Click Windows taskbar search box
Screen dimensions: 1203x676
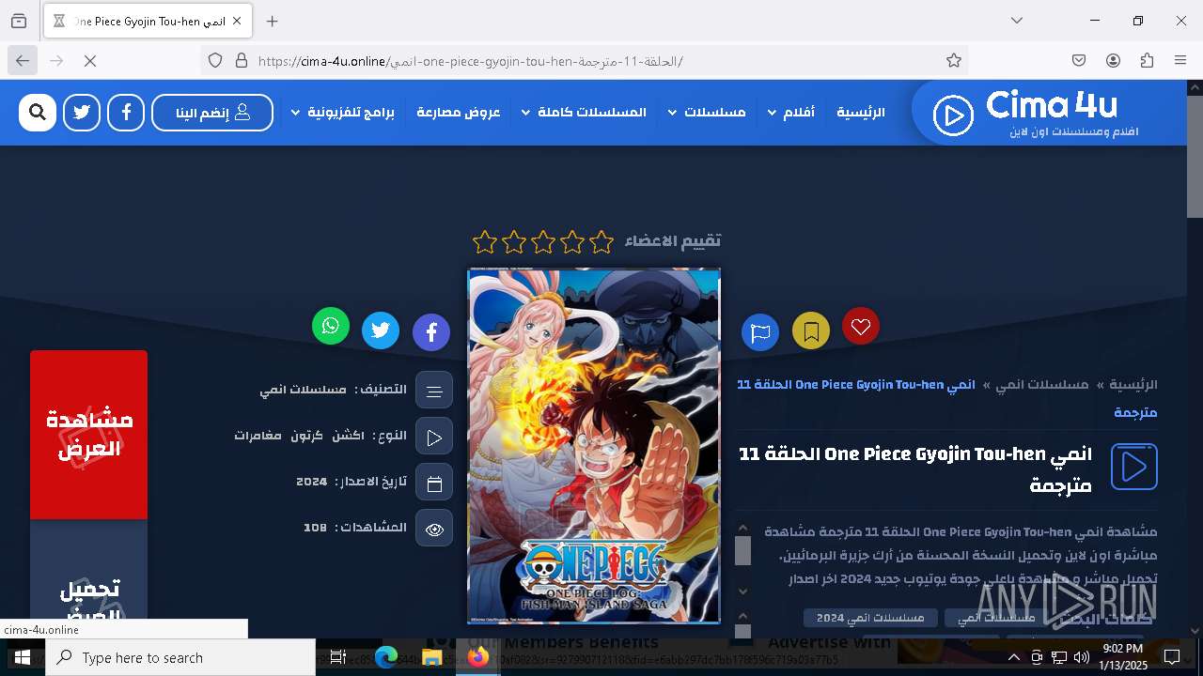(180, 657)
